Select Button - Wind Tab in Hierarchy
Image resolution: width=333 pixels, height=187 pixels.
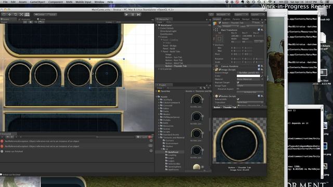click(174, 63)
